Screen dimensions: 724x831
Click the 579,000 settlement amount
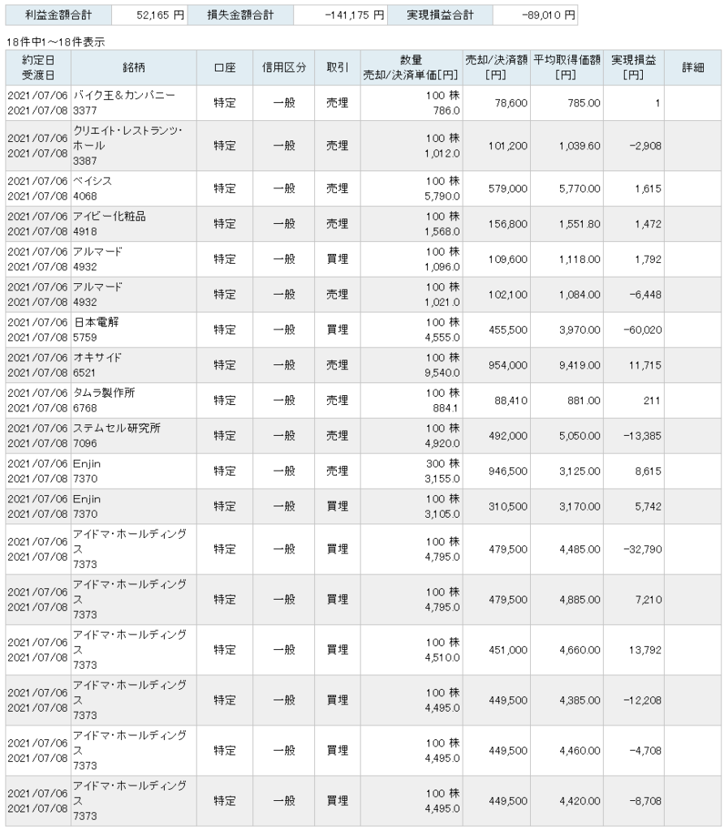point(508,188)
